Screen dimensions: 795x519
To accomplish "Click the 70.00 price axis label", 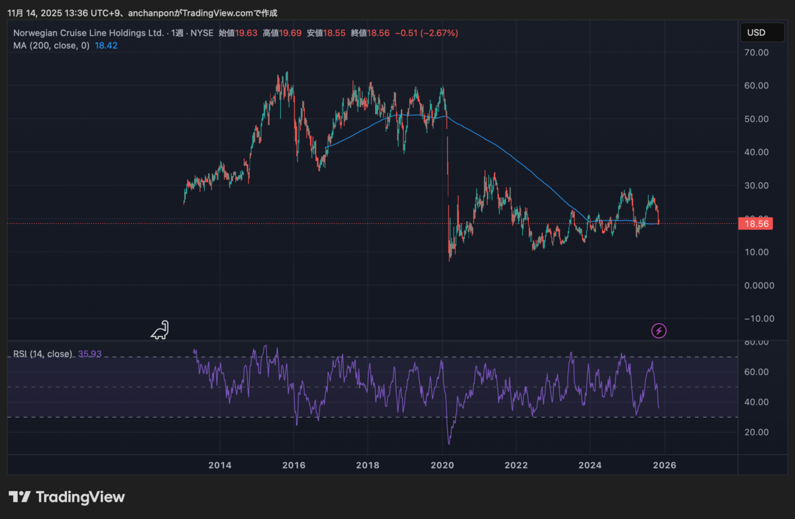I will (757, 52).
